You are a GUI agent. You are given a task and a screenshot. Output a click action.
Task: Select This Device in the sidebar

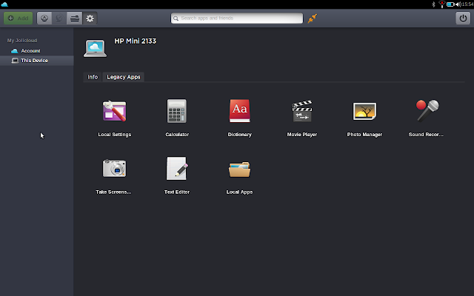36,61
